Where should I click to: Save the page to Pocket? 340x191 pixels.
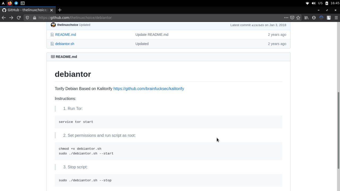tap(292, 18)
